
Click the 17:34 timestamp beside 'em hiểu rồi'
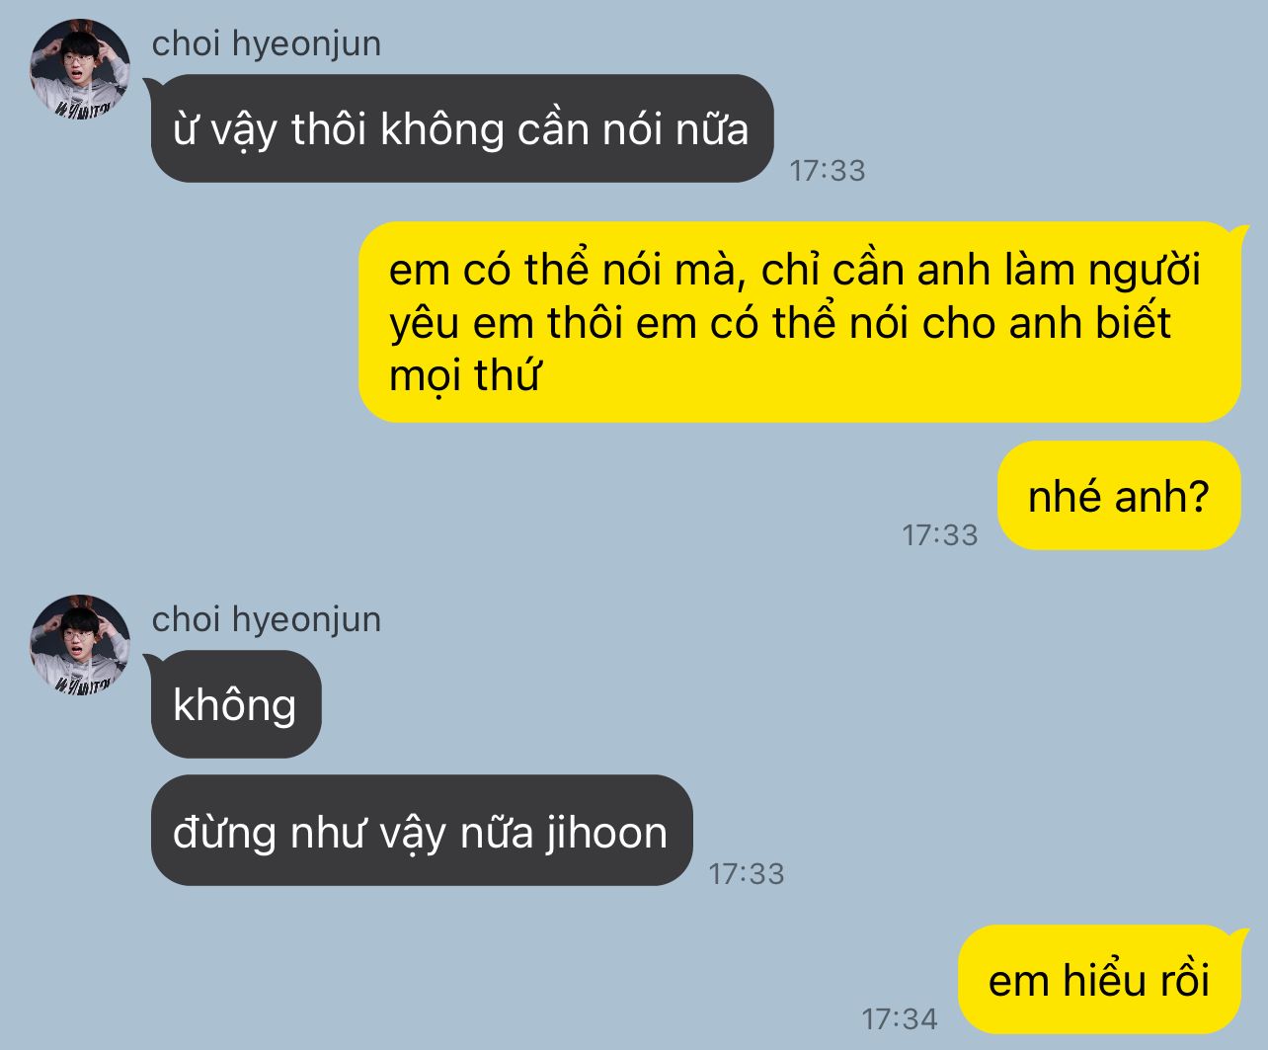coord(900,1018)
